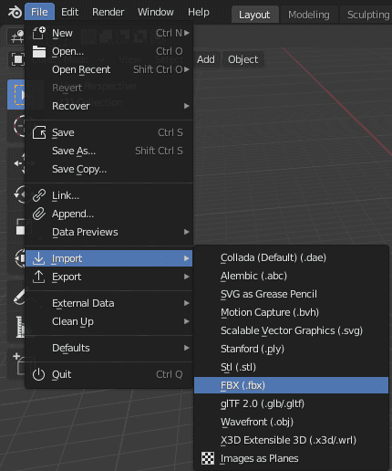Import Collada (Default) (.dae) file
This screenshot has height=471, width=392.
[x=291, y=257]
